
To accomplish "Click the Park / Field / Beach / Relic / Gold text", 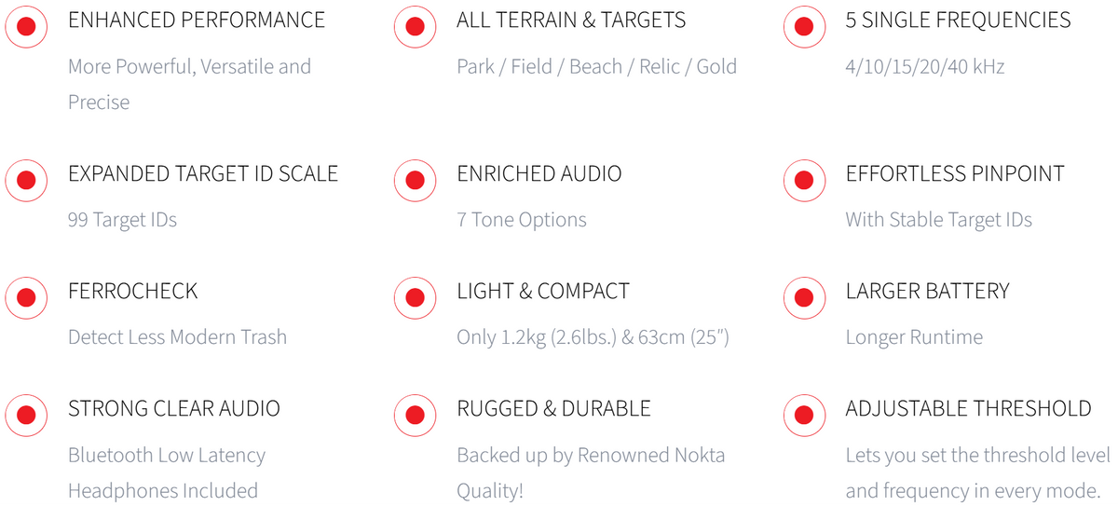I will tap(596, 66).
